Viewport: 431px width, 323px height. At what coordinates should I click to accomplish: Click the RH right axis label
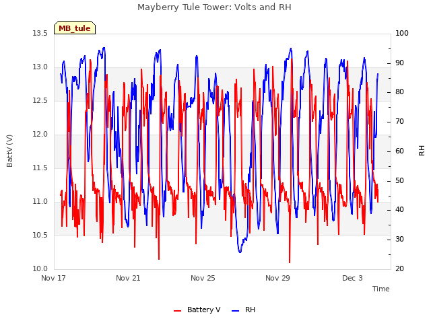click(422, 151)
